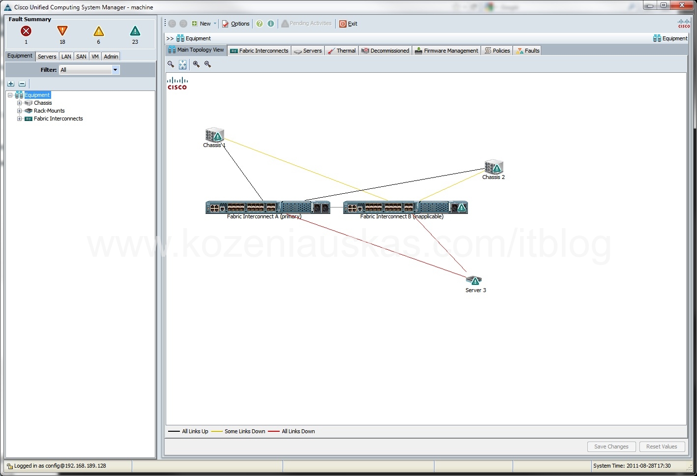Click Save Changes button
The image size is (697, 476).
[x=611, y=446]
